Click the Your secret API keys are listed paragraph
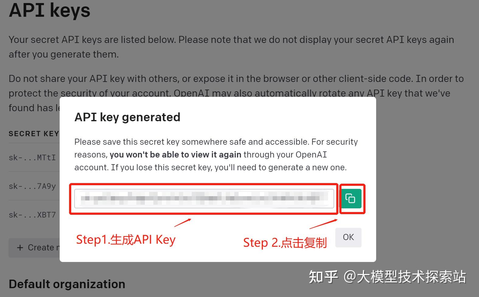479x297 pixels. tap(231, 47)
